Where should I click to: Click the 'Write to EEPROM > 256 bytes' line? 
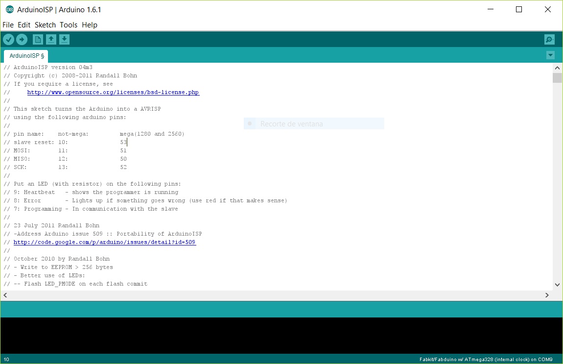pos(58,267)
